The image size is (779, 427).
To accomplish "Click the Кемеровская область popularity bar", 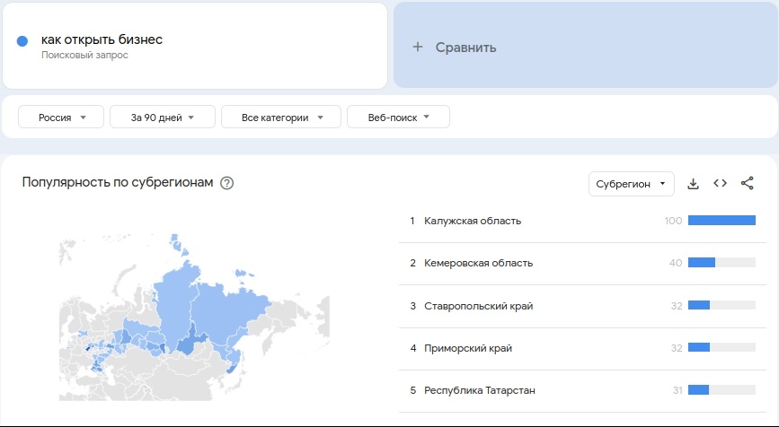I will point(721,263).
